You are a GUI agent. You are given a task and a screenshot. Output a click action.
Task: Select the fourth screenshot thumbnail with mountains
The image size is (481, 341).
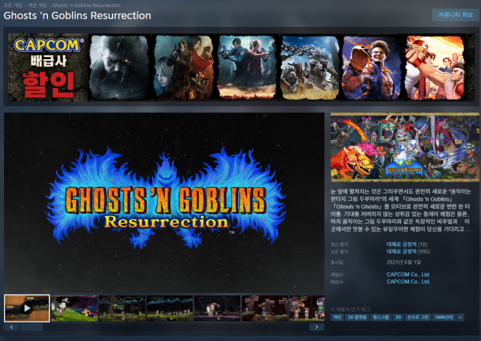(170, 308)
